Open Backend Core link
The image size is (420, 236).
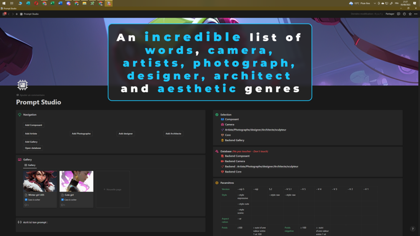point(233,172)
